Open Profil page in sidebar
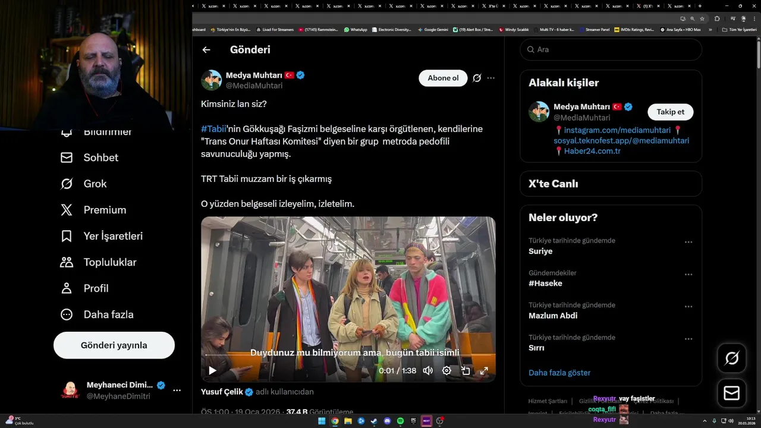This screenshot has width=761, height=428. (84, 288)
